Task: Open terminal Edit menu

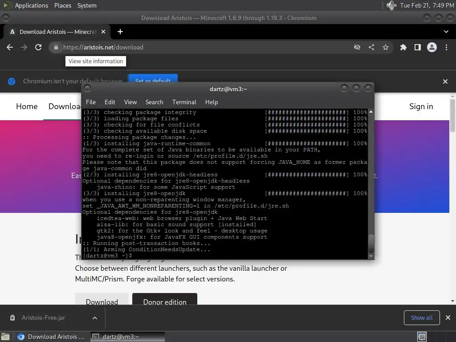Action: pyautogui.click(x=110, y=102)
